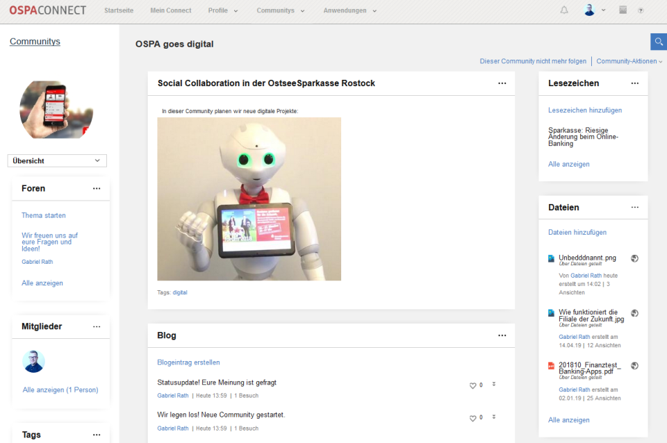Open the Lesezeichen widget three-dot menu
Image resolution: width=667 pixels, height=443 pixels.
[634, 83]
